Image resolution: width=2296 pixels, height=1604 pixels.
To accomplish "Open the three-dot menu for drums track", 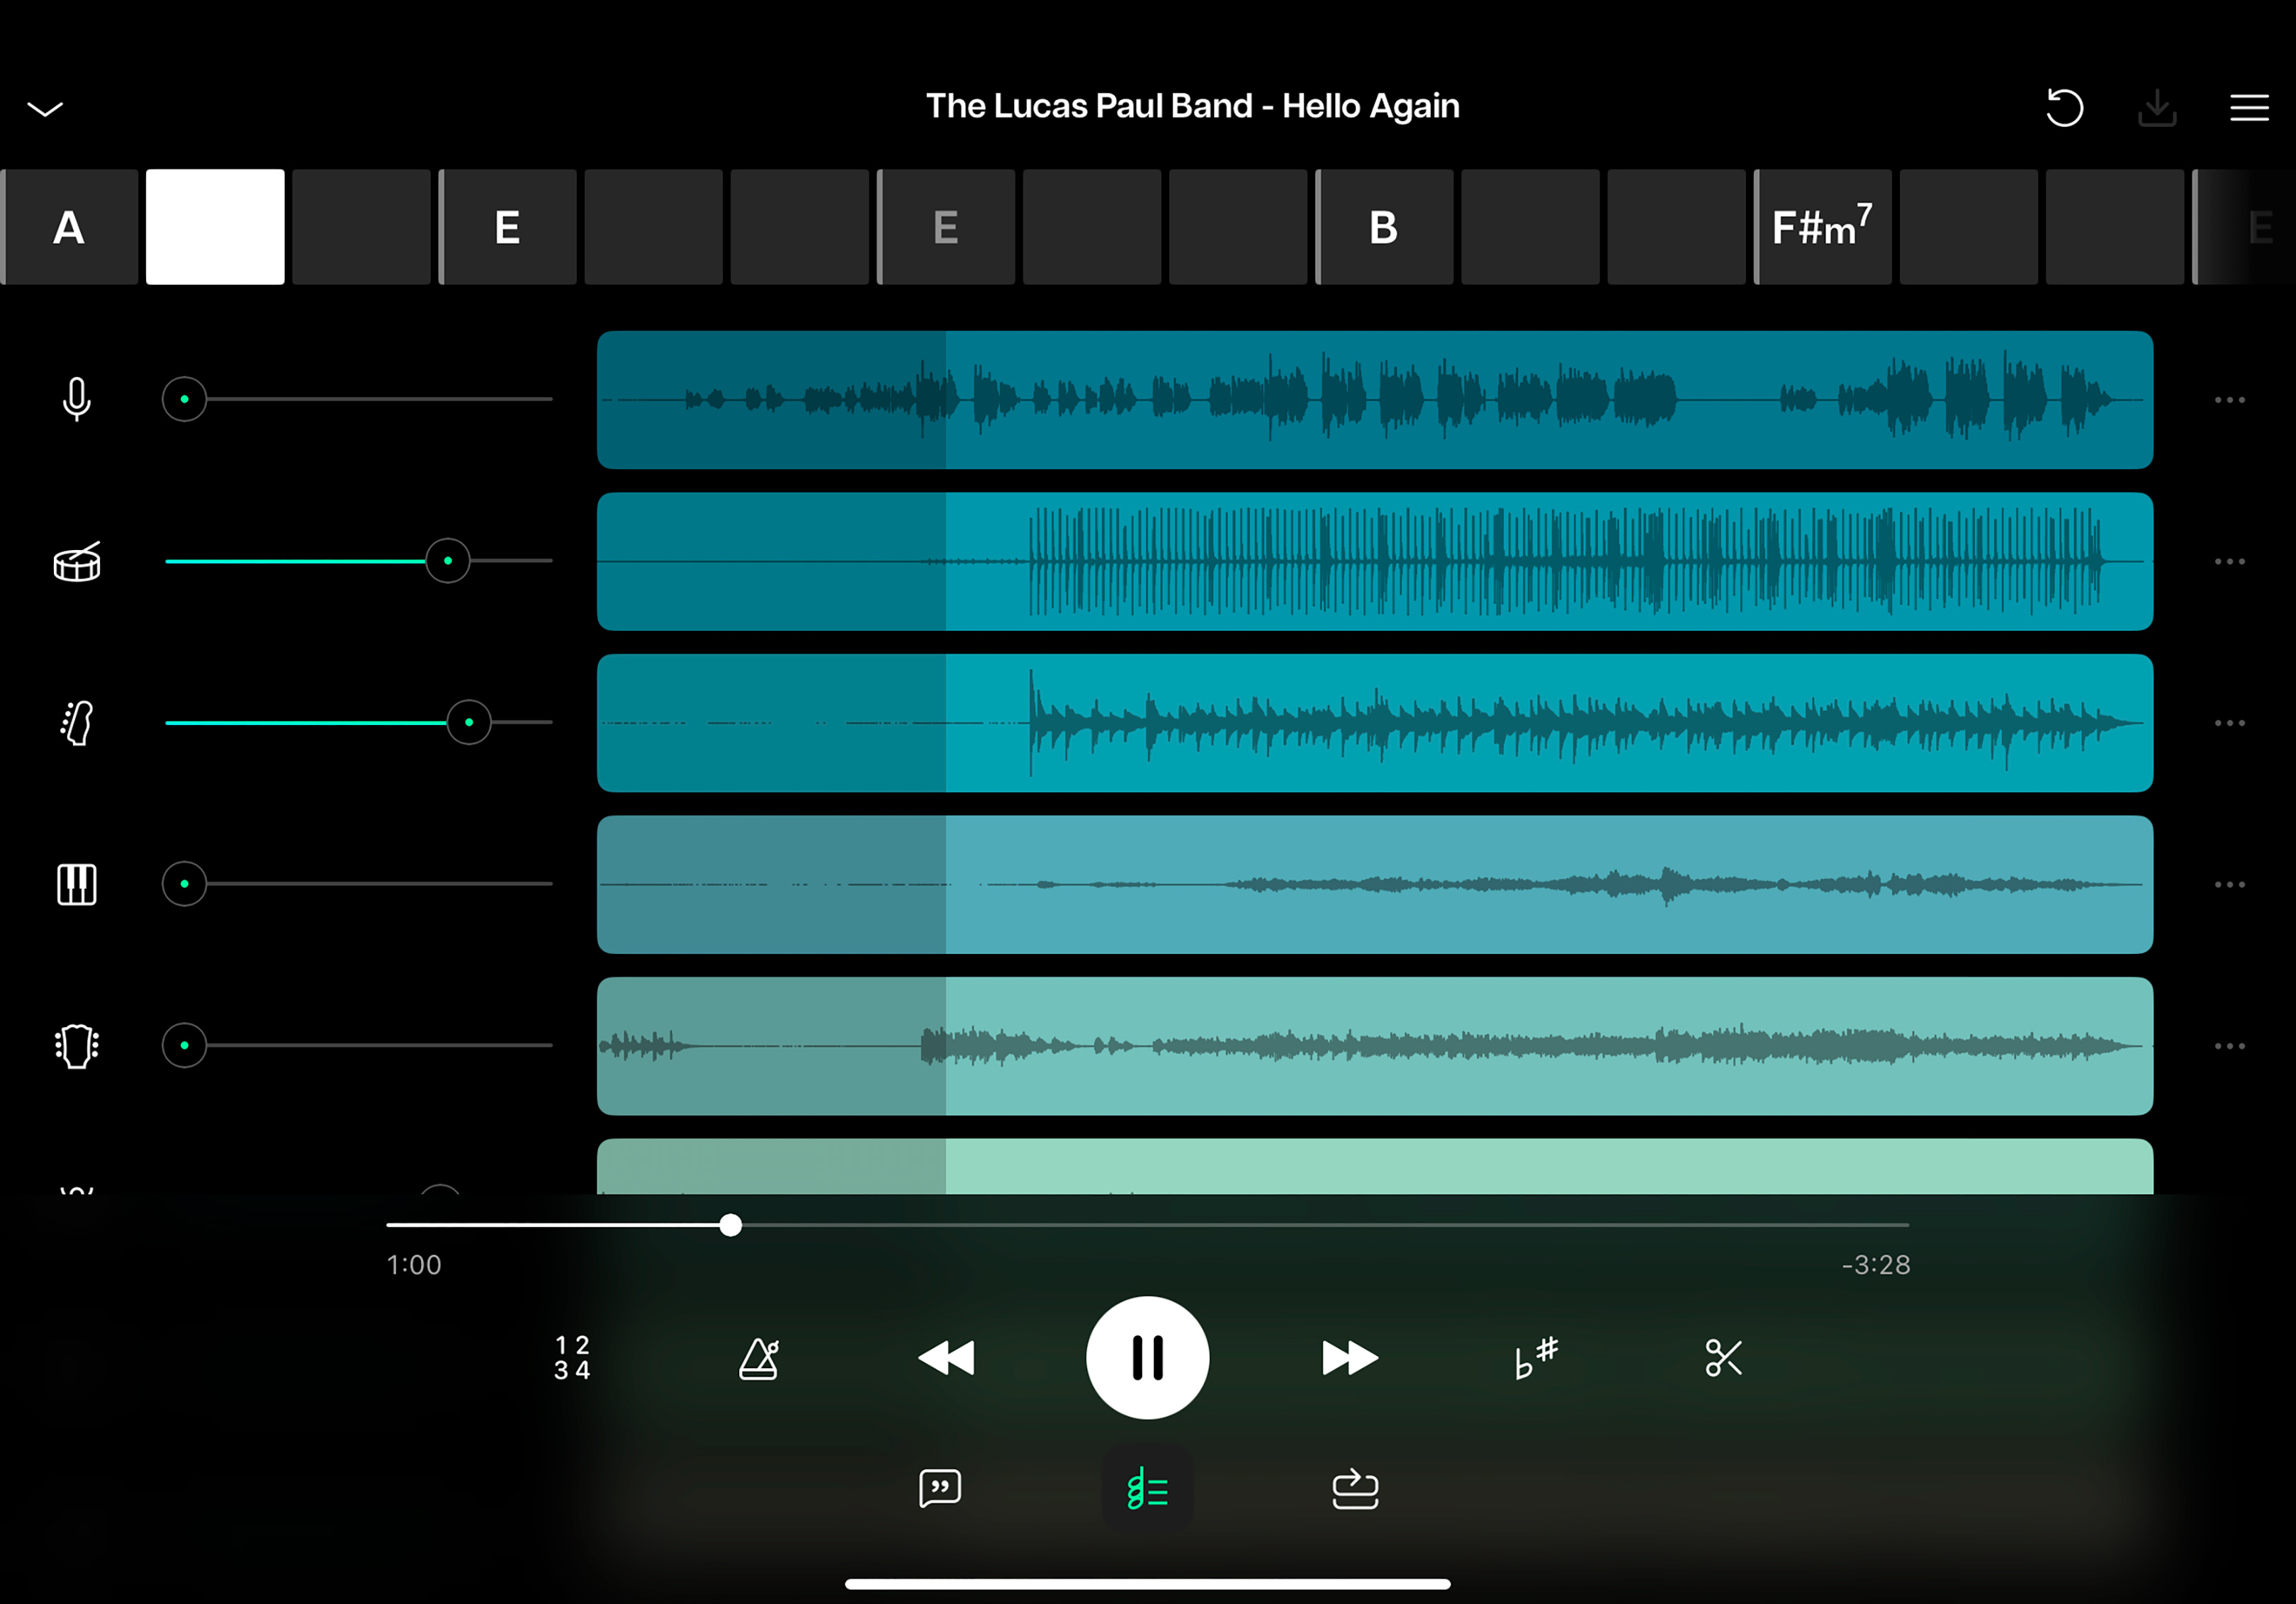I will click(2229, 562).
